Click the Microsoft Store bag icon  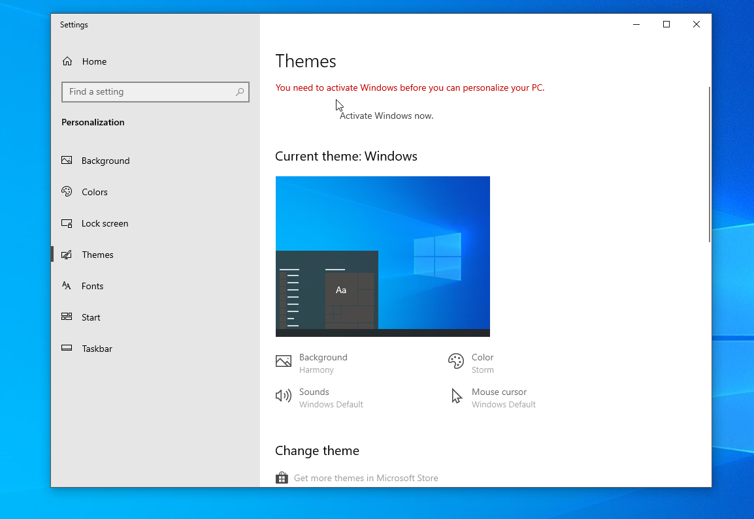[x=282, y=478]
